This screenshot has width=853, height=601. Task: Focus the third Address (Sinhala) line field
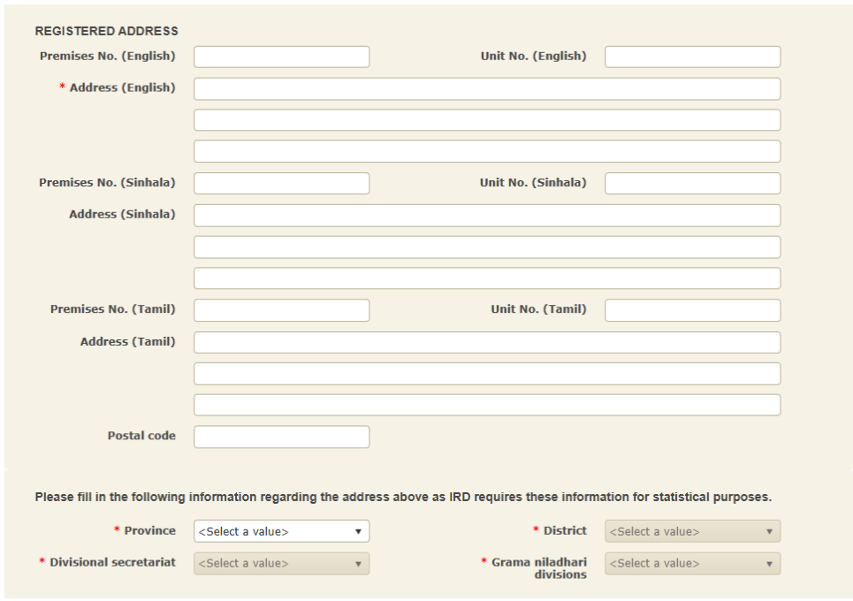click(486, 278)
